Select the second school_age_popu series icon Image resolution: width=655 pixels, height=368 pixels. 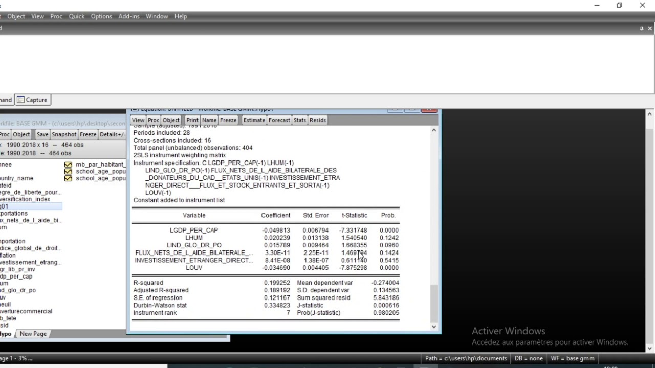click(x=68, y=179)
